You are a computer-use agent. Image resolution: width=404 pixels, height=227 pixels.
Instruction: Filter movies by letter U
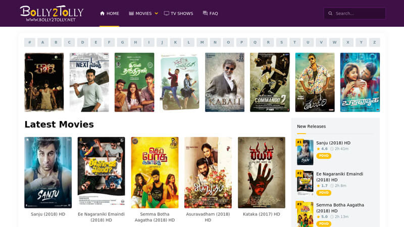pos(308,42)
